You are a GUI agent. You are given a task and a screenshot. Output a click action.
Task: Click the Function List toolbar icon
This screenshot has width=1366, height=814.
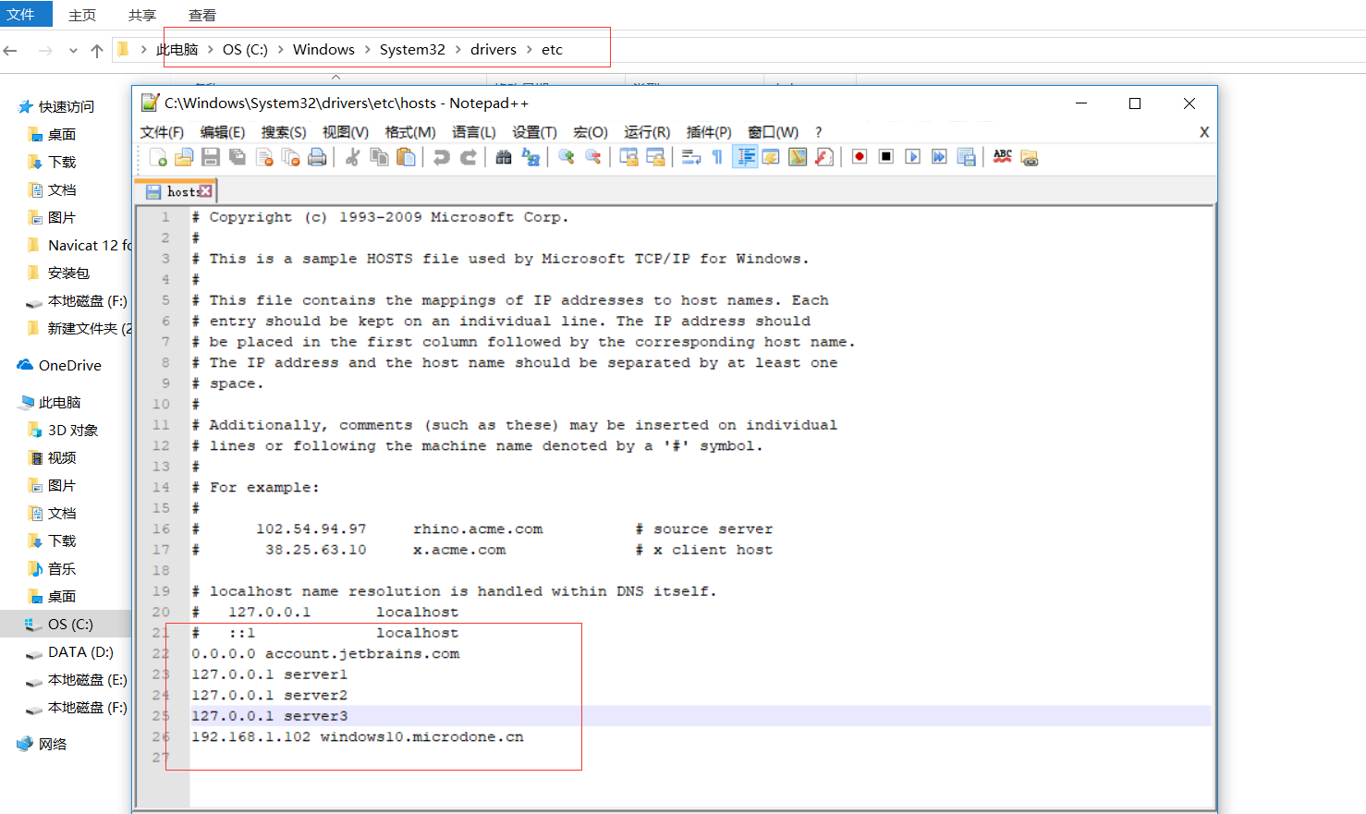[823, 157]
